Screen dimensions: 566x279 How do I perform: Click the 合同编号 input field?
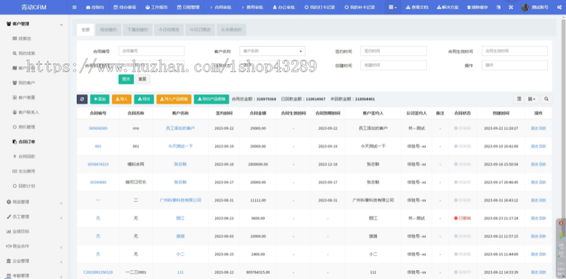point(151,51)
